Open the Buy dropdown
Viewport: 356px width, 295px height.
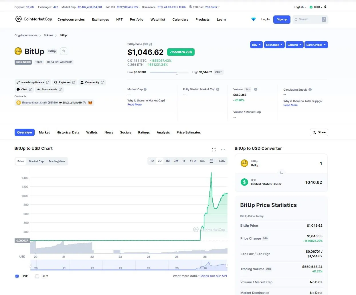pos(256,45)
